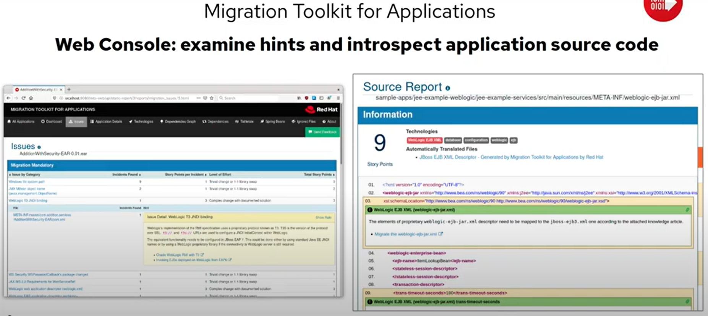Click the bookmark star icon in the address bar

[211, 98]
